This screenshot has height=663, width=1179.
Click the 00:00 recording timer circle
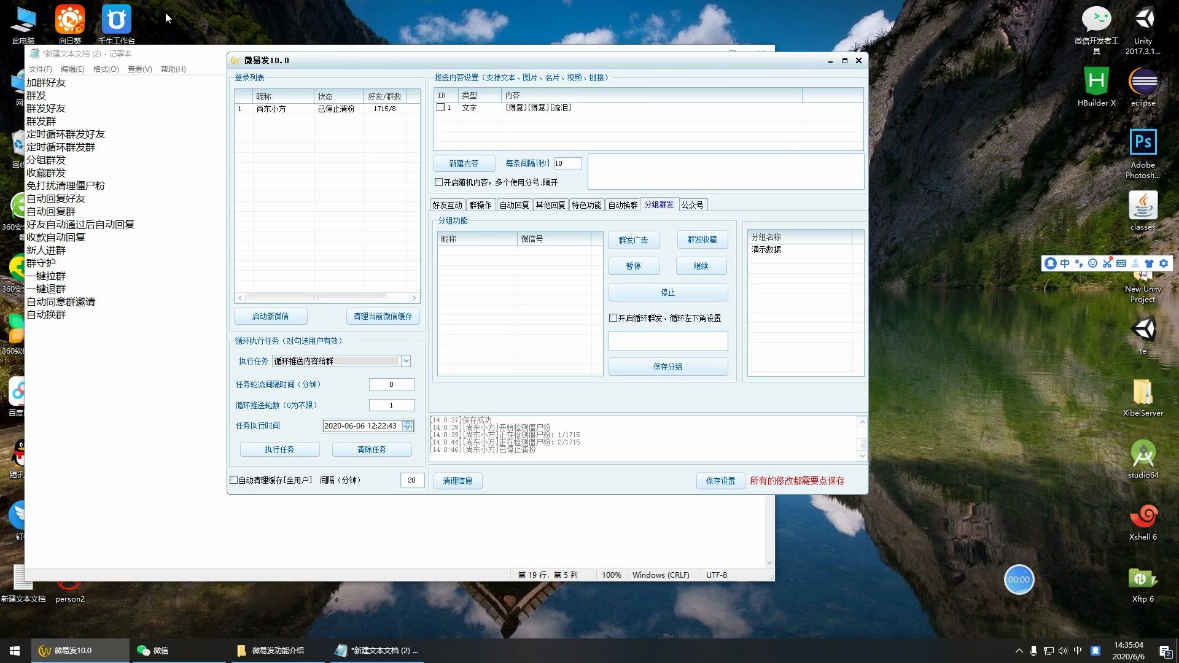[x=1019, y=580]
